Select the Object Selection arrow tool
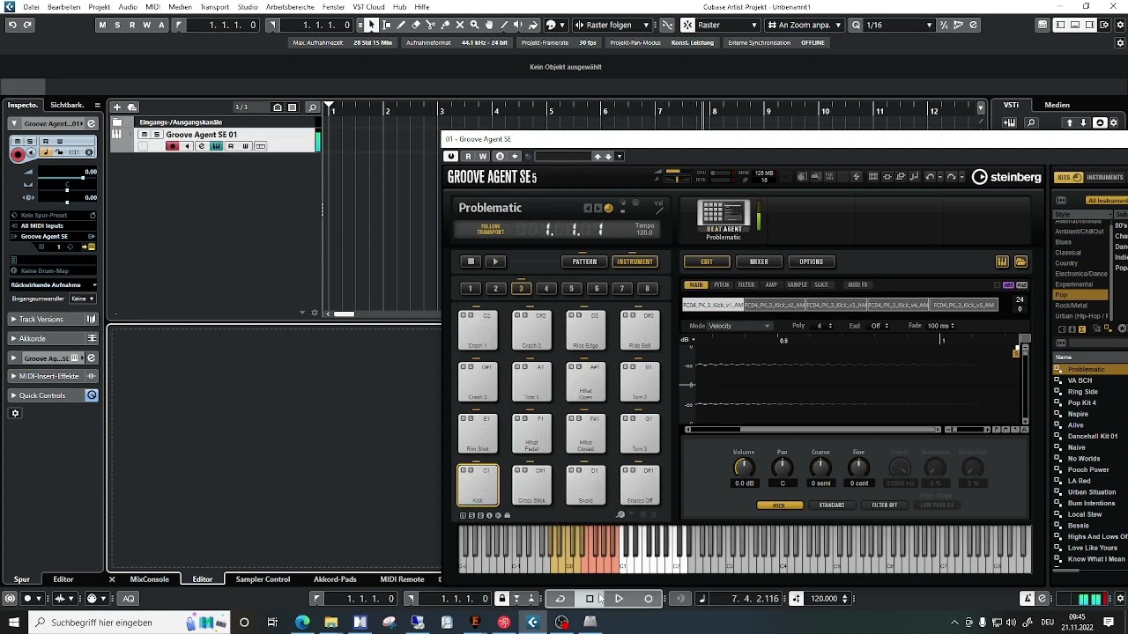Viewport: 1128px width, 634px height. (x=371, y=25)
